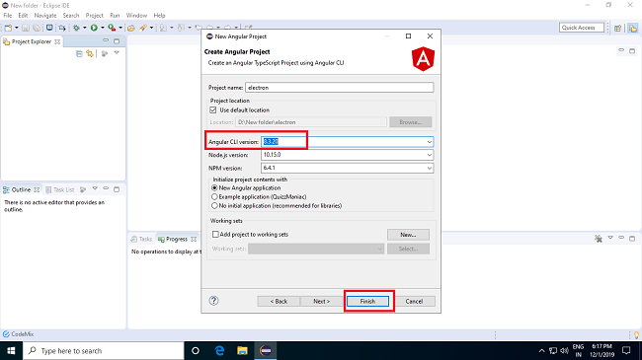
Task: Click the Open Perspective icon
Action: 618,28
